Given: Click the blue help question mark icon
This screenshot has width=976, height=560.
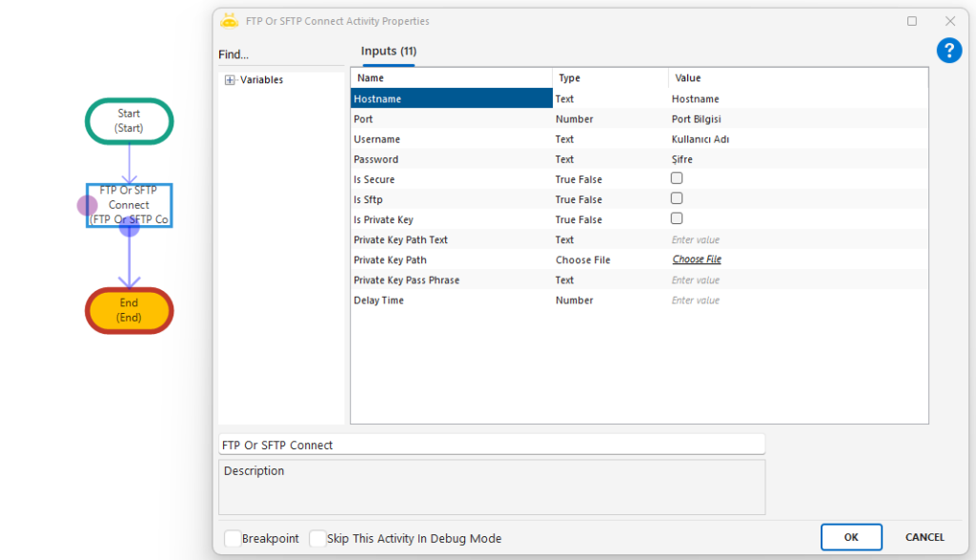Looking at the screenshot, I should coord(948,51).
